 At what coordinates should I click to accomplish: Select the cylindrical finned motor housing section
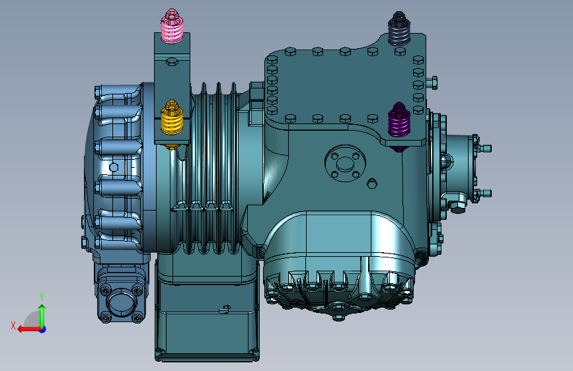click(213, 168)
